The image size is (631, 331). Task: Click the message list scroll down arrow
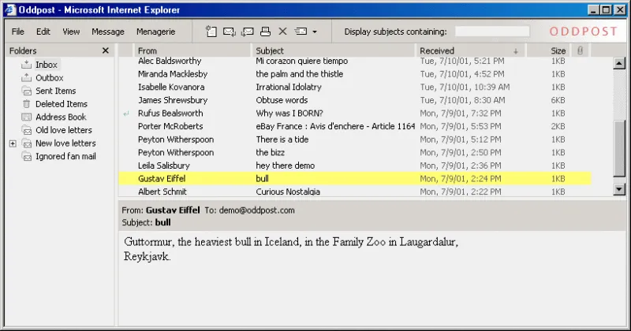[618, 189]
